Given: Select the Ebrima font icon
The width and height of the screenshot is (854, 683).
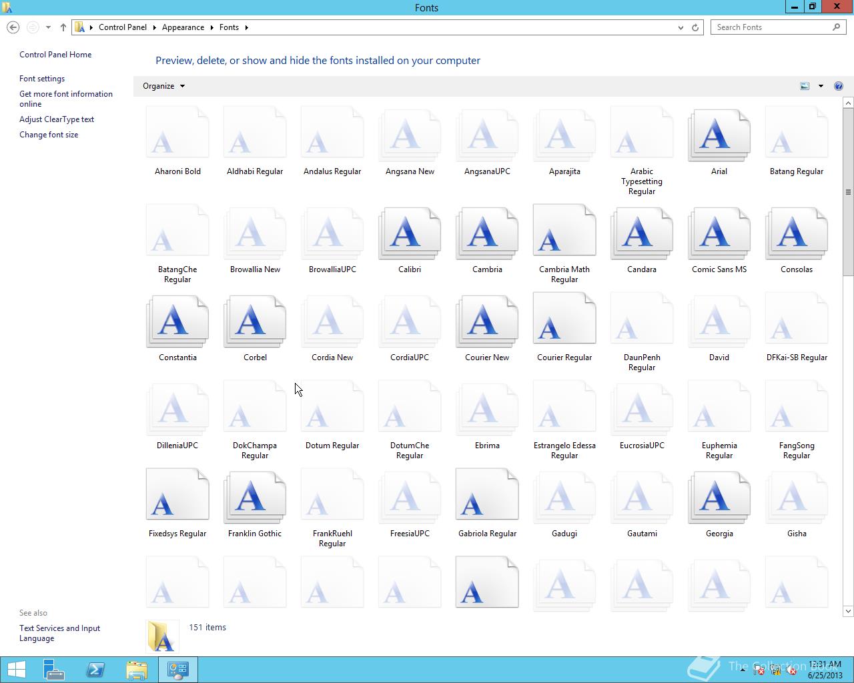Looking at the screenshot, I should [487, 410].
